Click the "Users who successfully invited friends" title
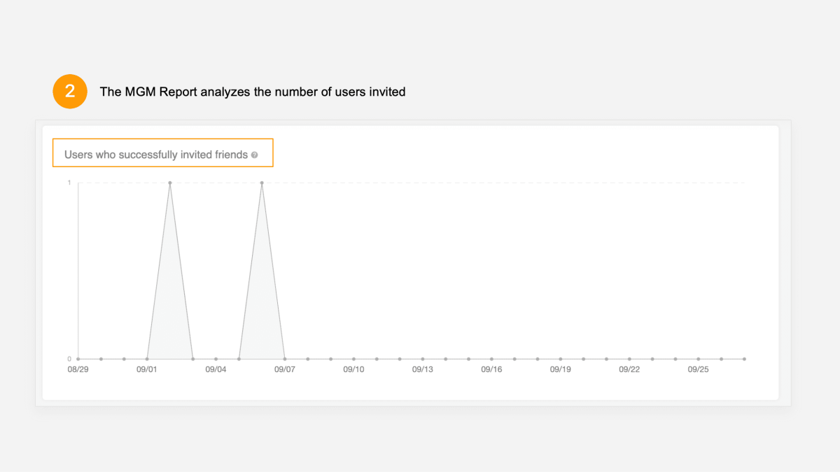This screenshot has height=472, width=840. click(155, 155)
